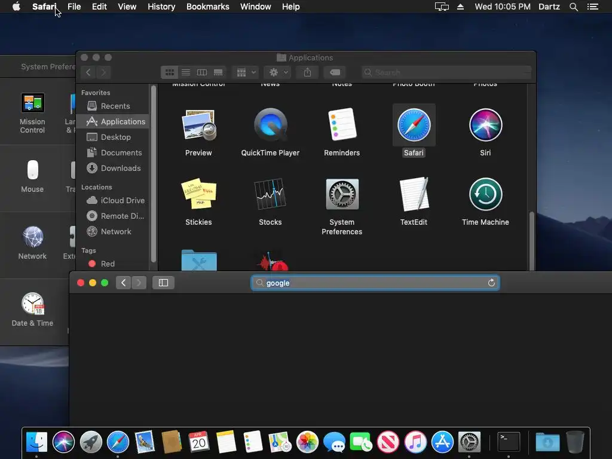Select Applications in Finder sidebar
The width and height of the screenshot is (612, 459).
click(x=113, y=121)
